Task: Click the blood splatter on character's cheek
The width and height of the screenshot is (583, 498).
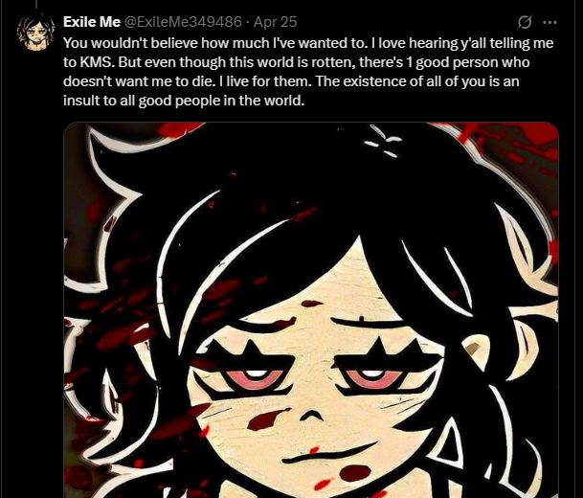Action: tap(266, 419)
